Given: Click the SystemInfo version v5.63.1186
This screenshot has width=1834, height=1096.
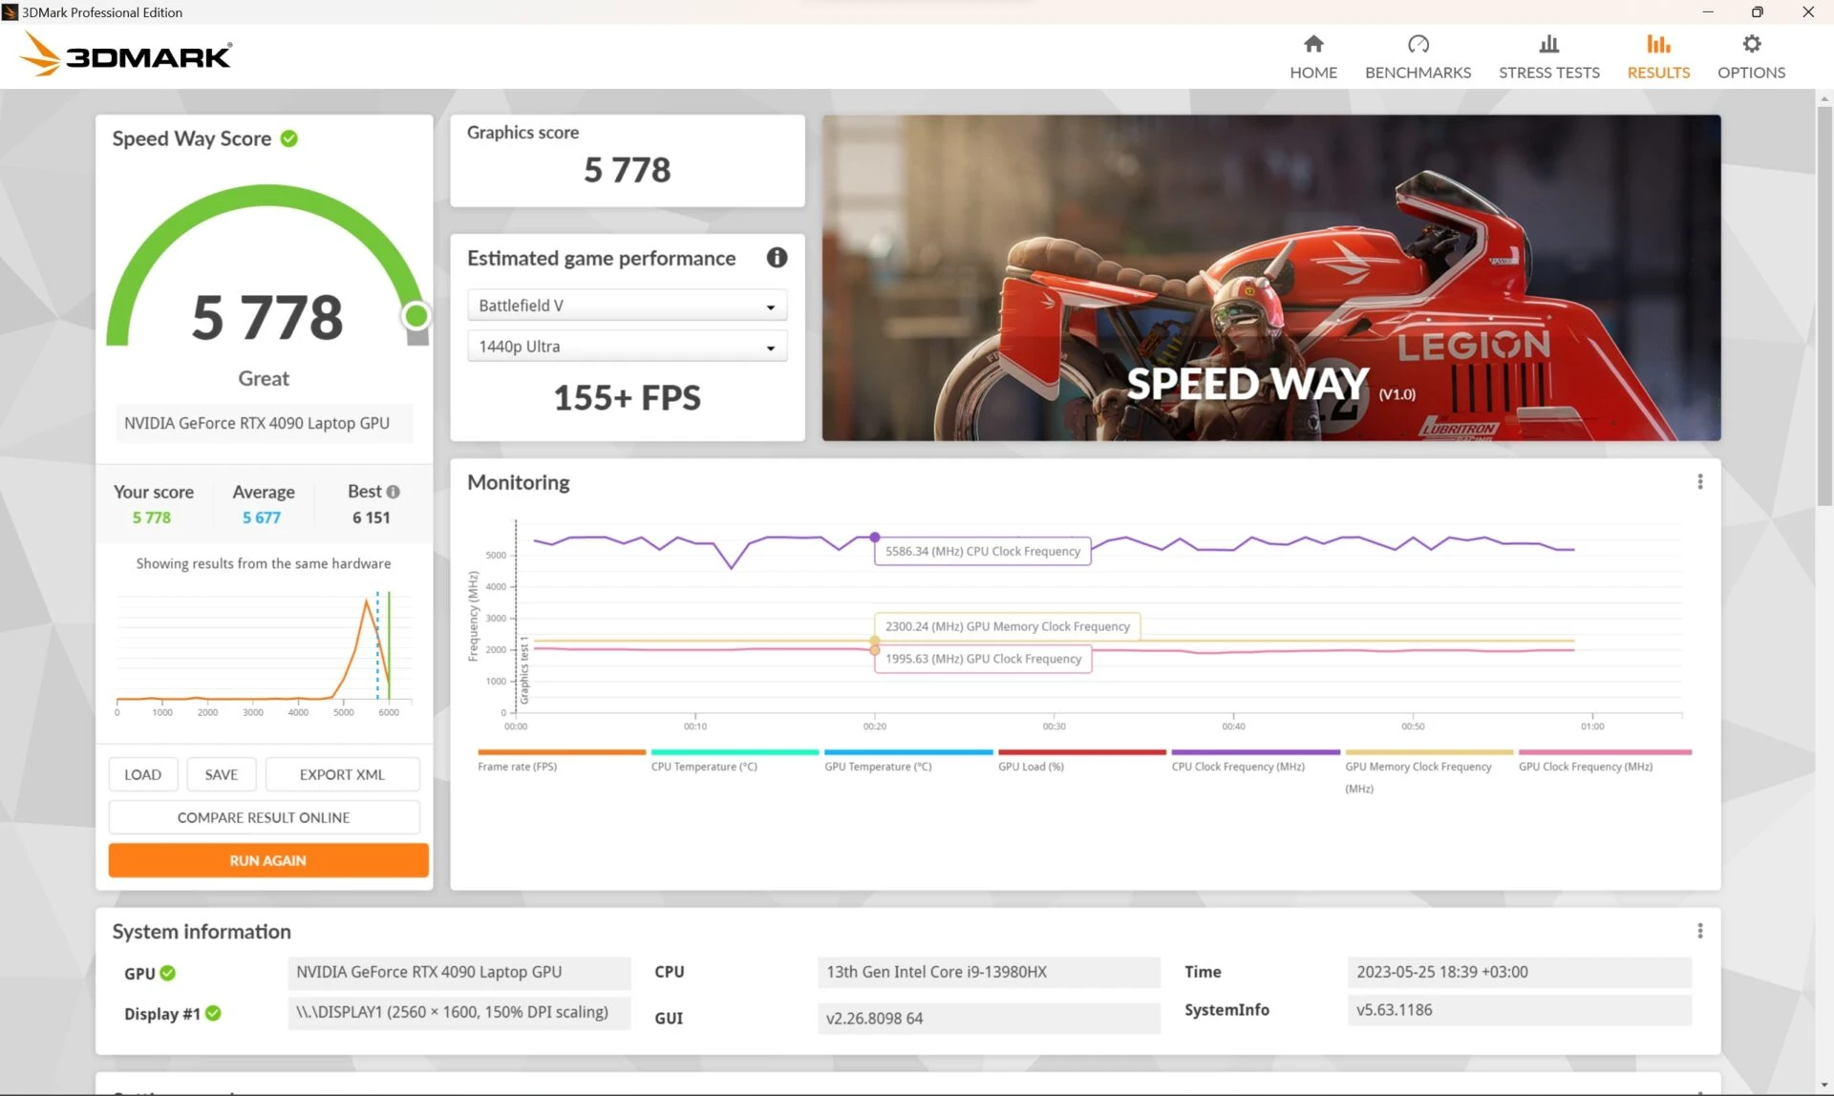Looking at the screenshot, I should tap(1519, 1010).
